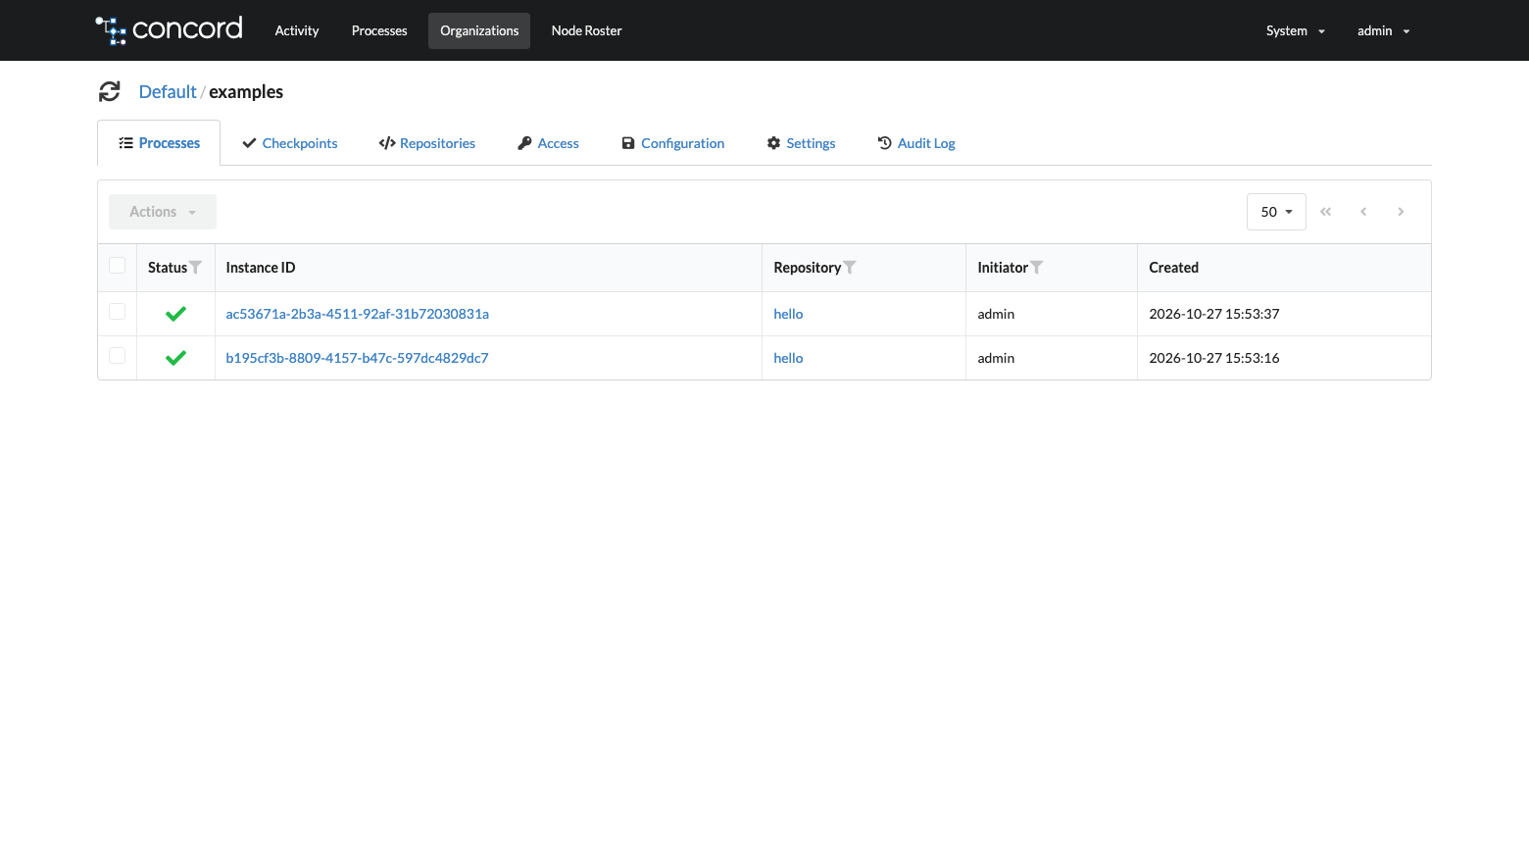Click the refresh icon beside Default
The width and height of the screenshot is (1529, 861).
click(110, 91)
